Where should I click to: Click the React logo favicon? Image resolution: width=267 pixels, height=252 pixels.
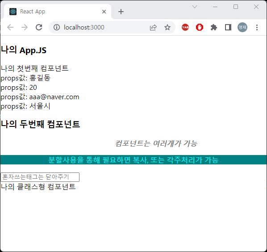tap(13, 12)
